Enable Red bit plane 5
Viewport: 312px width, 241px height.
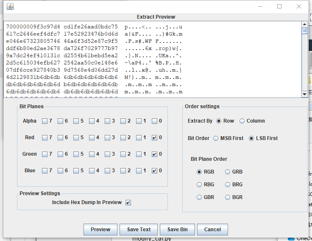(76, 137)
